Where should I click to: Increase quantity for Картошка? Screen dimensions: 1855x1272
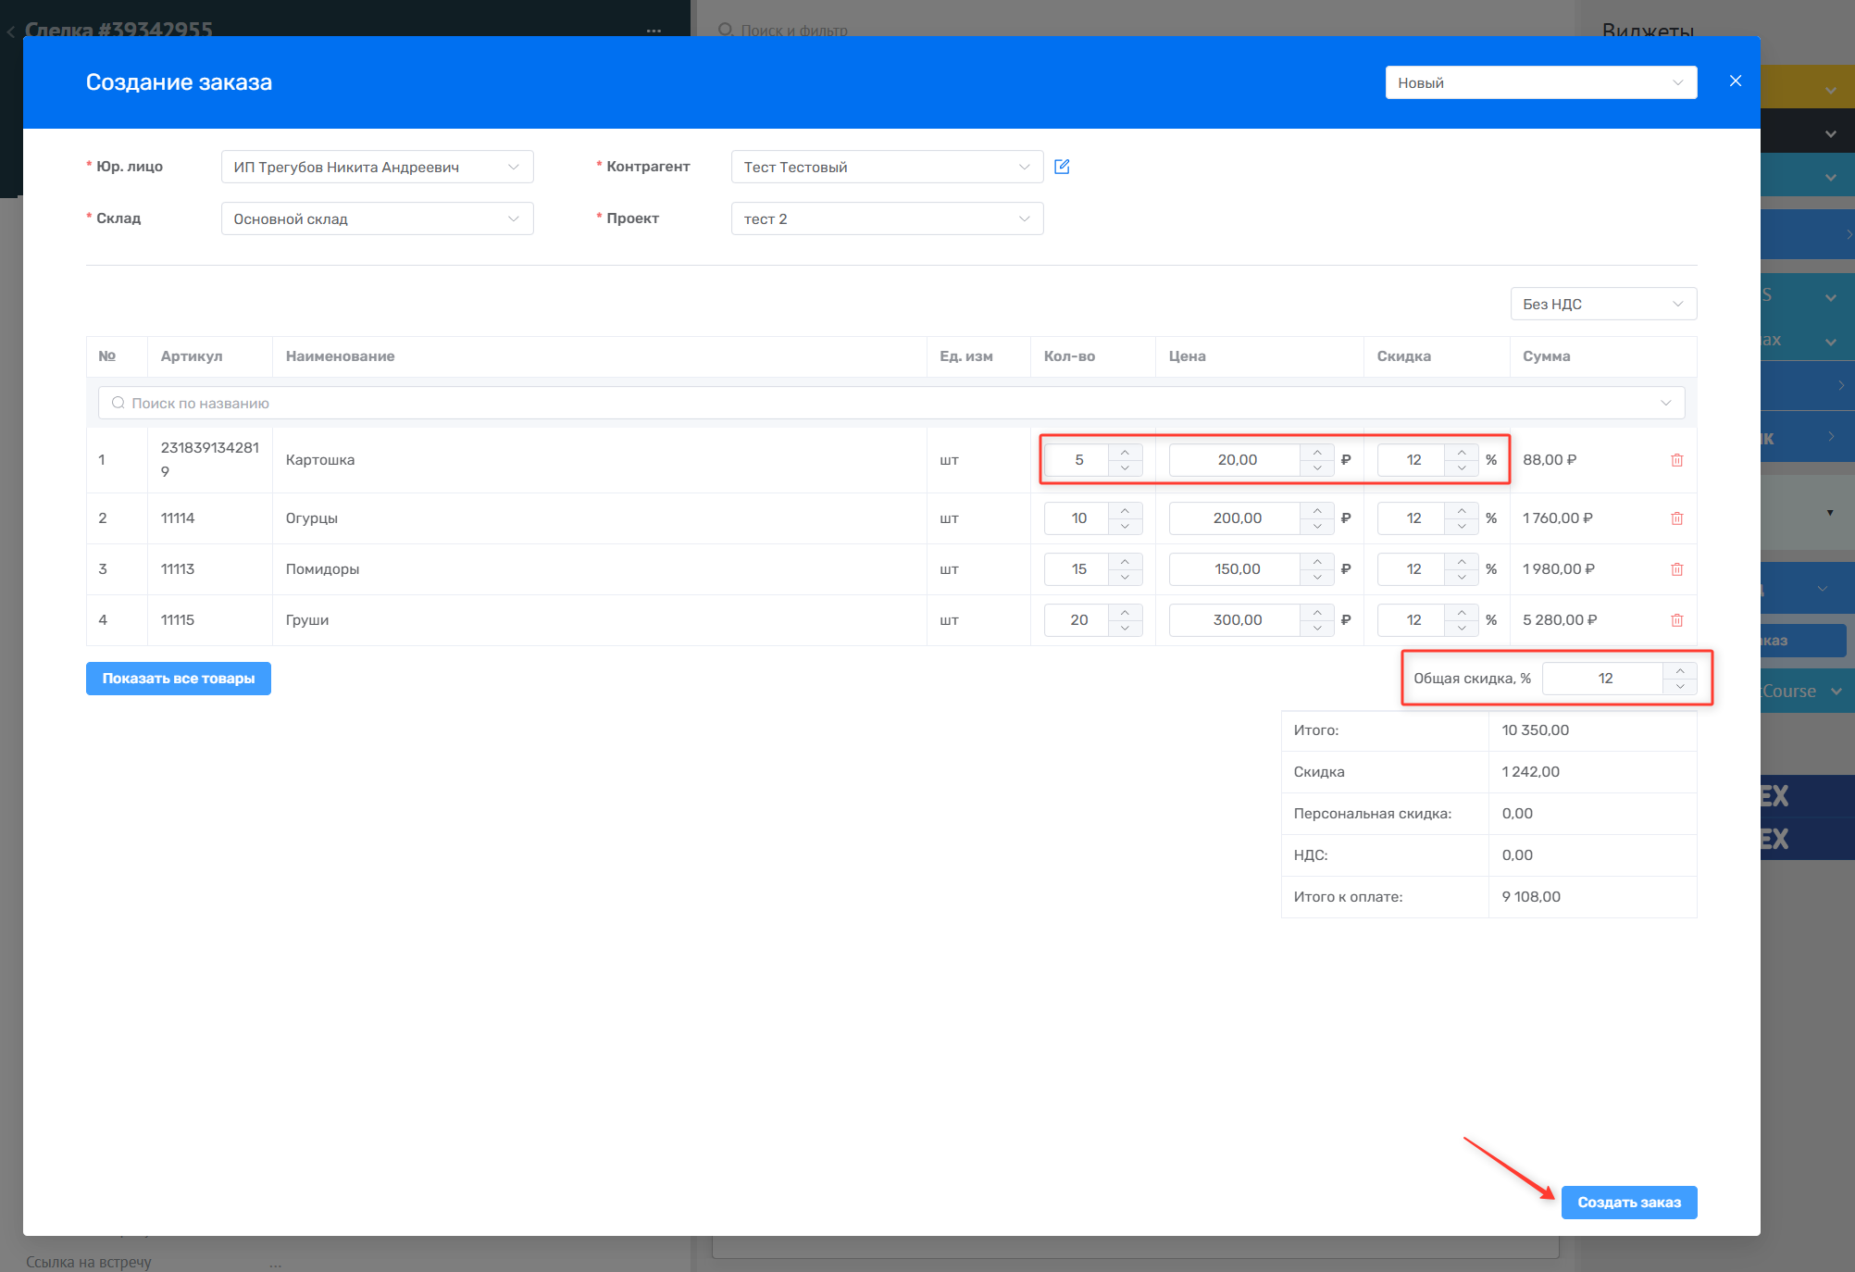pos(1125,452)
